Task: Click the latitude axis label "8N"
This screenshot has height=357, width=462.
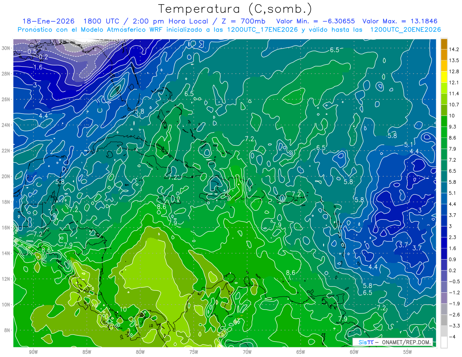Action: click(7, 330)
